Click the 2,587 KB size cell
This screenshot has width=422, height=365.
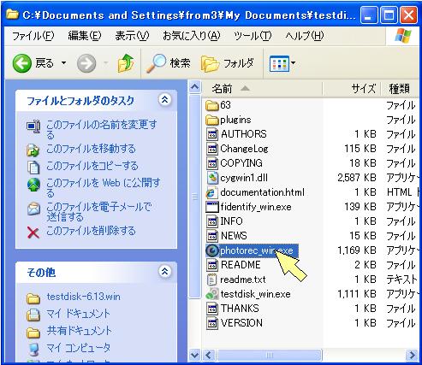357,178
